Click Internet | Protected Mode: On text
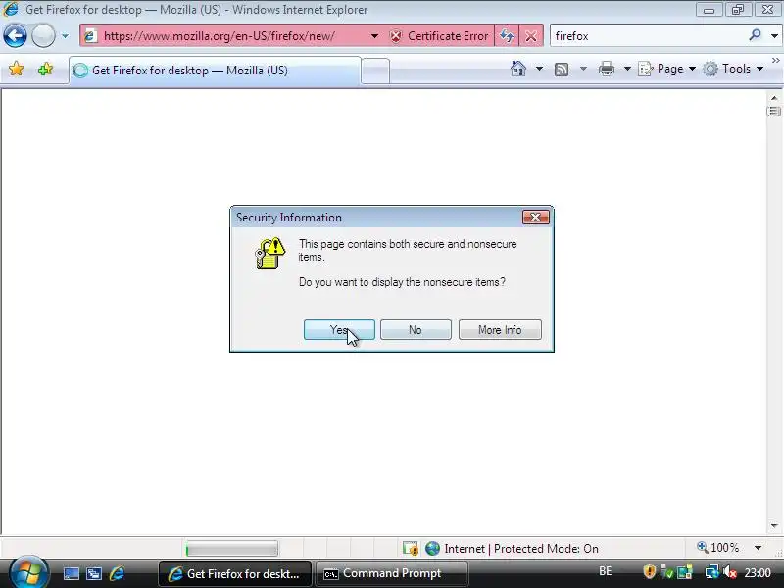Viewport: 784px width, 588px height. point(521,549)
